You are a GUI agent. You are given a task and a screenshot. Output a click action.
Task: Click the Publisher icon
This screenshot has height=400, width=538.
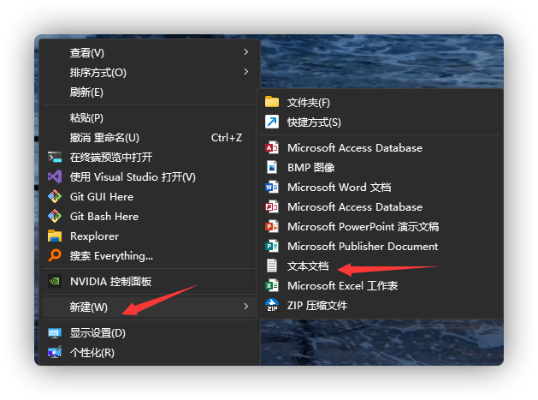(x=272, y=246)
